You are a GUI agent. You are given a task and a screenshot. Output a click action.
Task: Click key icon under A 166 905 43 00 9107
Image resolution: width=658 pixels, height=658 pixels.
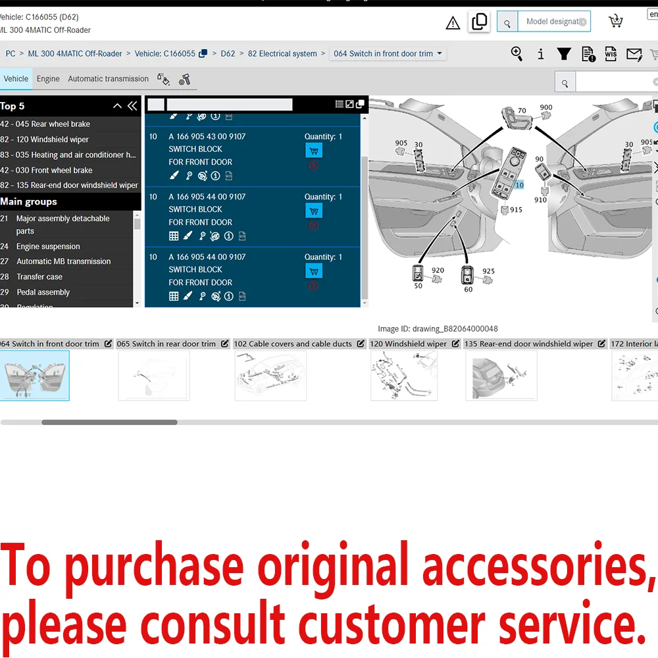189,176
